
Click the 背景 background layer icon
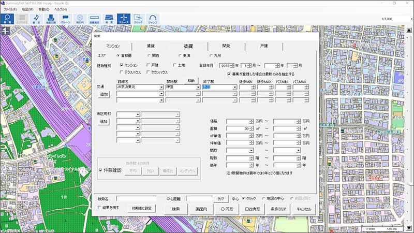tap(109, 19)
